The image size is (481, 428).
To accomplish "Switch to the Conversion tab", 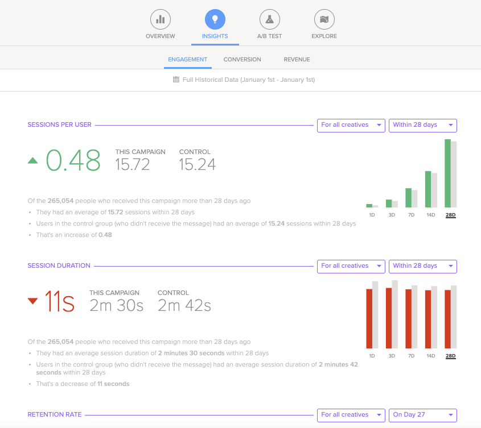I will click(x=242, y=60).
